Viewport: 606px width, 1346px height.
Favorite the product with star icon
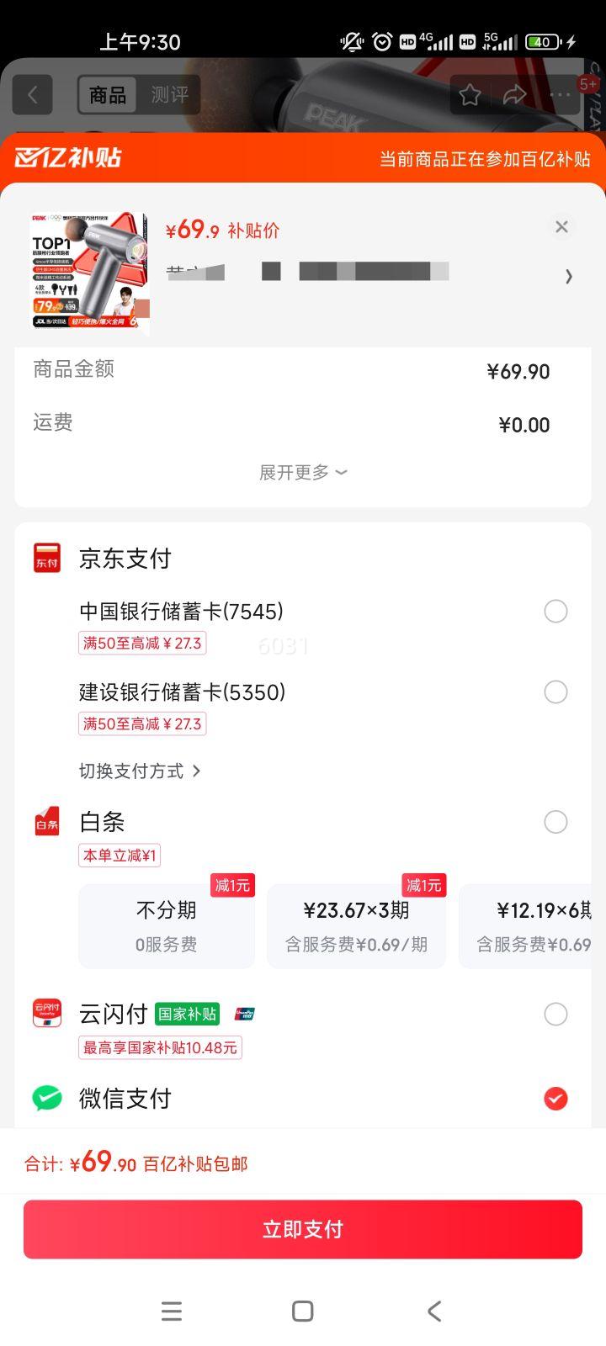(x=470, y=95)
